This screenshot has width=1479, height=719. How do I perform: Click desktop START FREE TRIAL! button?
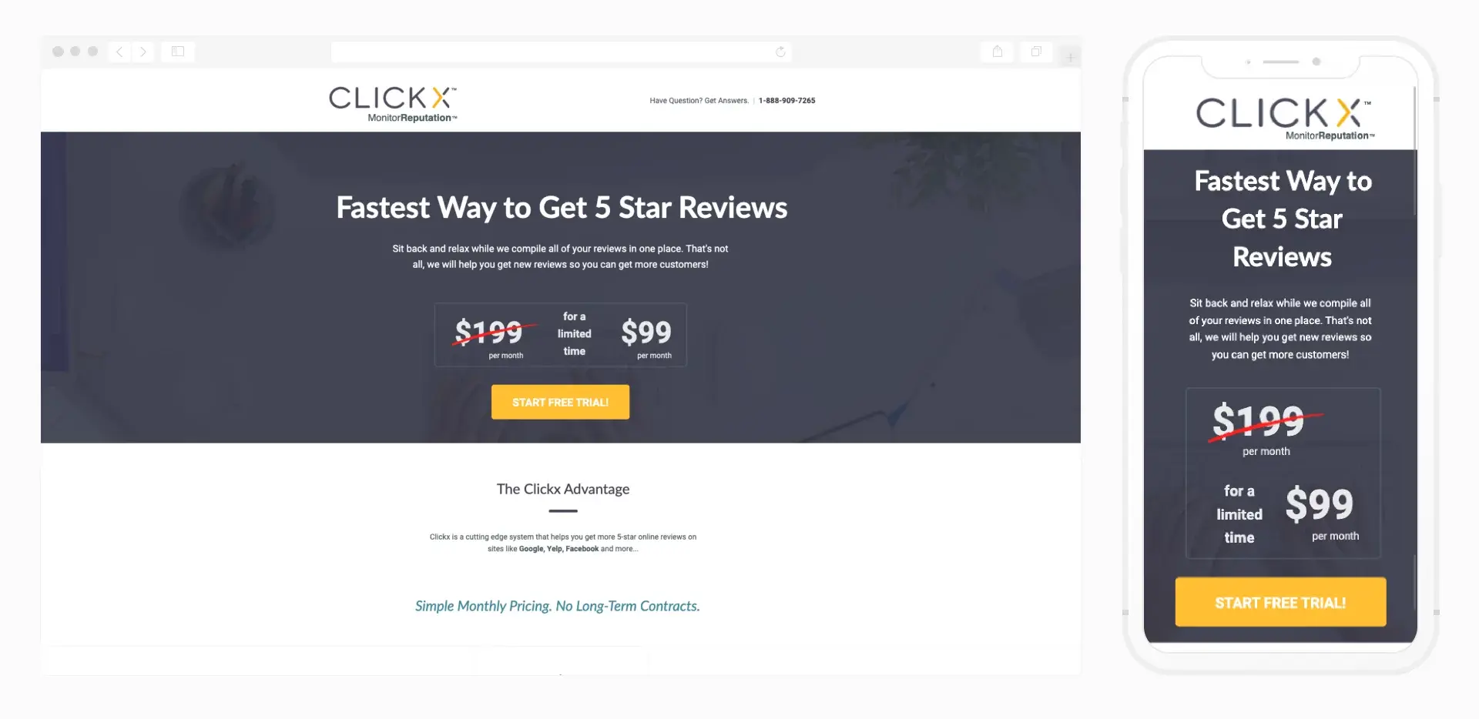coord(560,402)
